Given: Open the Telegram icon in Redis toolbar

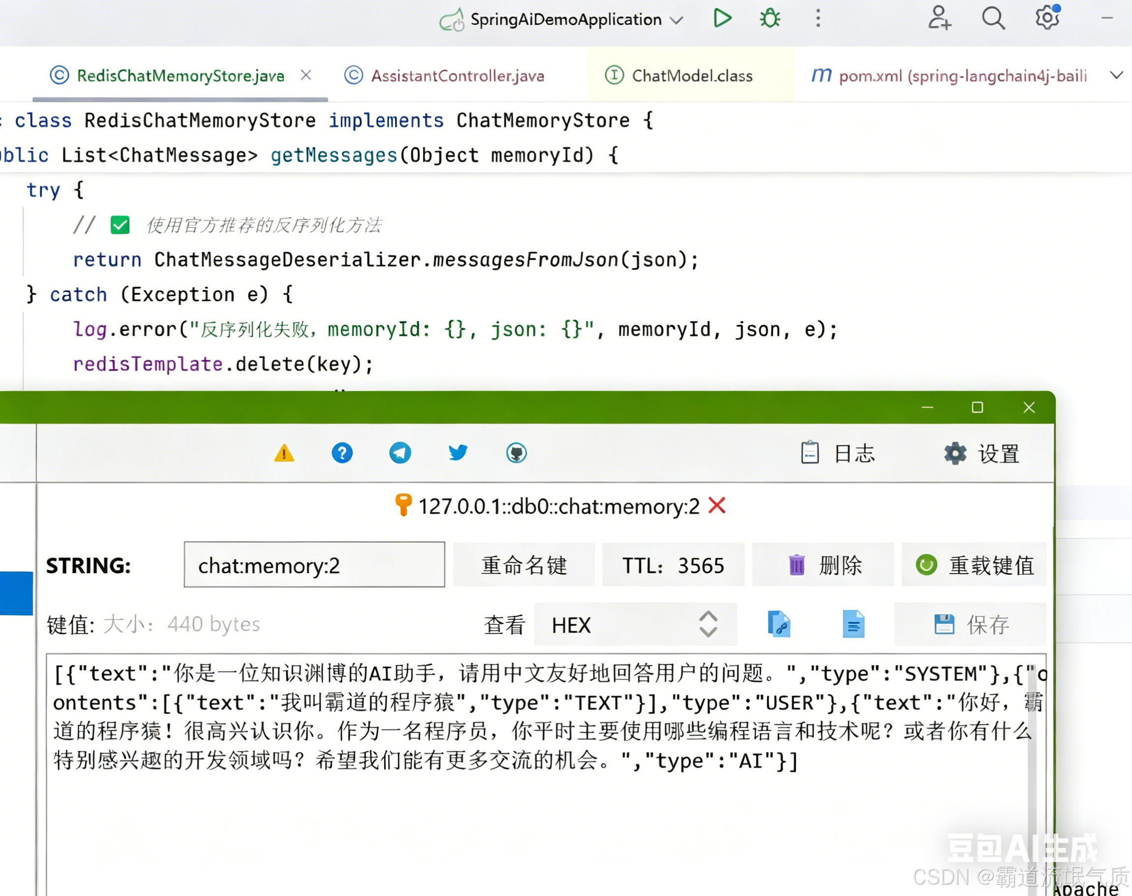Looking at the screenshot, I should pyautogui.click(x=399, y=453).
